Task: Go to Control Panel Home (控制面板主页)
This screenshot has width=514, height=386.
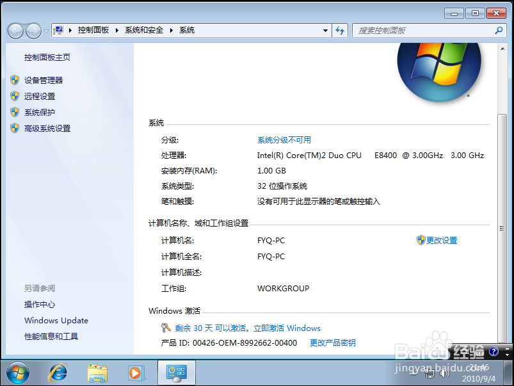Action: pyautogui.click(x=47, y=58)
